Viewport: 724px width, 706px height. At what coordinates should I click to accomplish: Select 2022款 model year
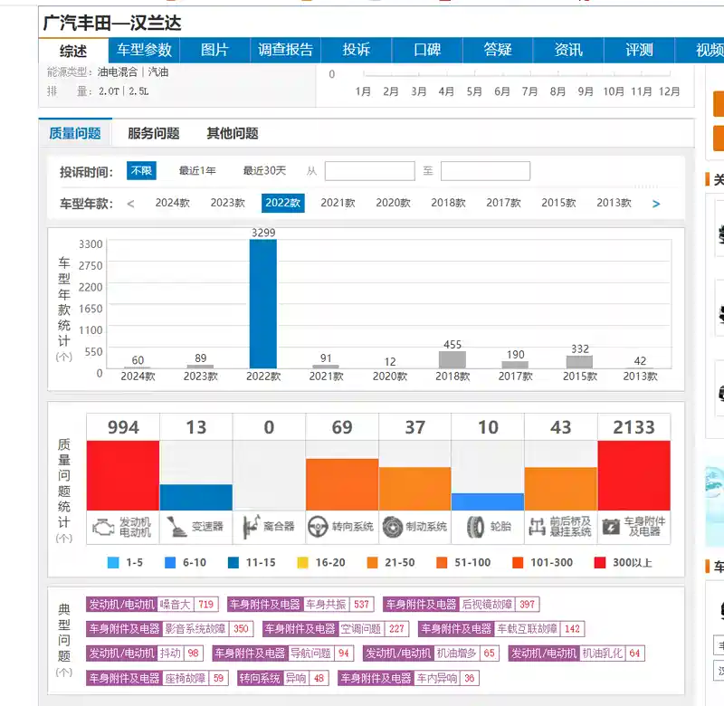[283, 203]
